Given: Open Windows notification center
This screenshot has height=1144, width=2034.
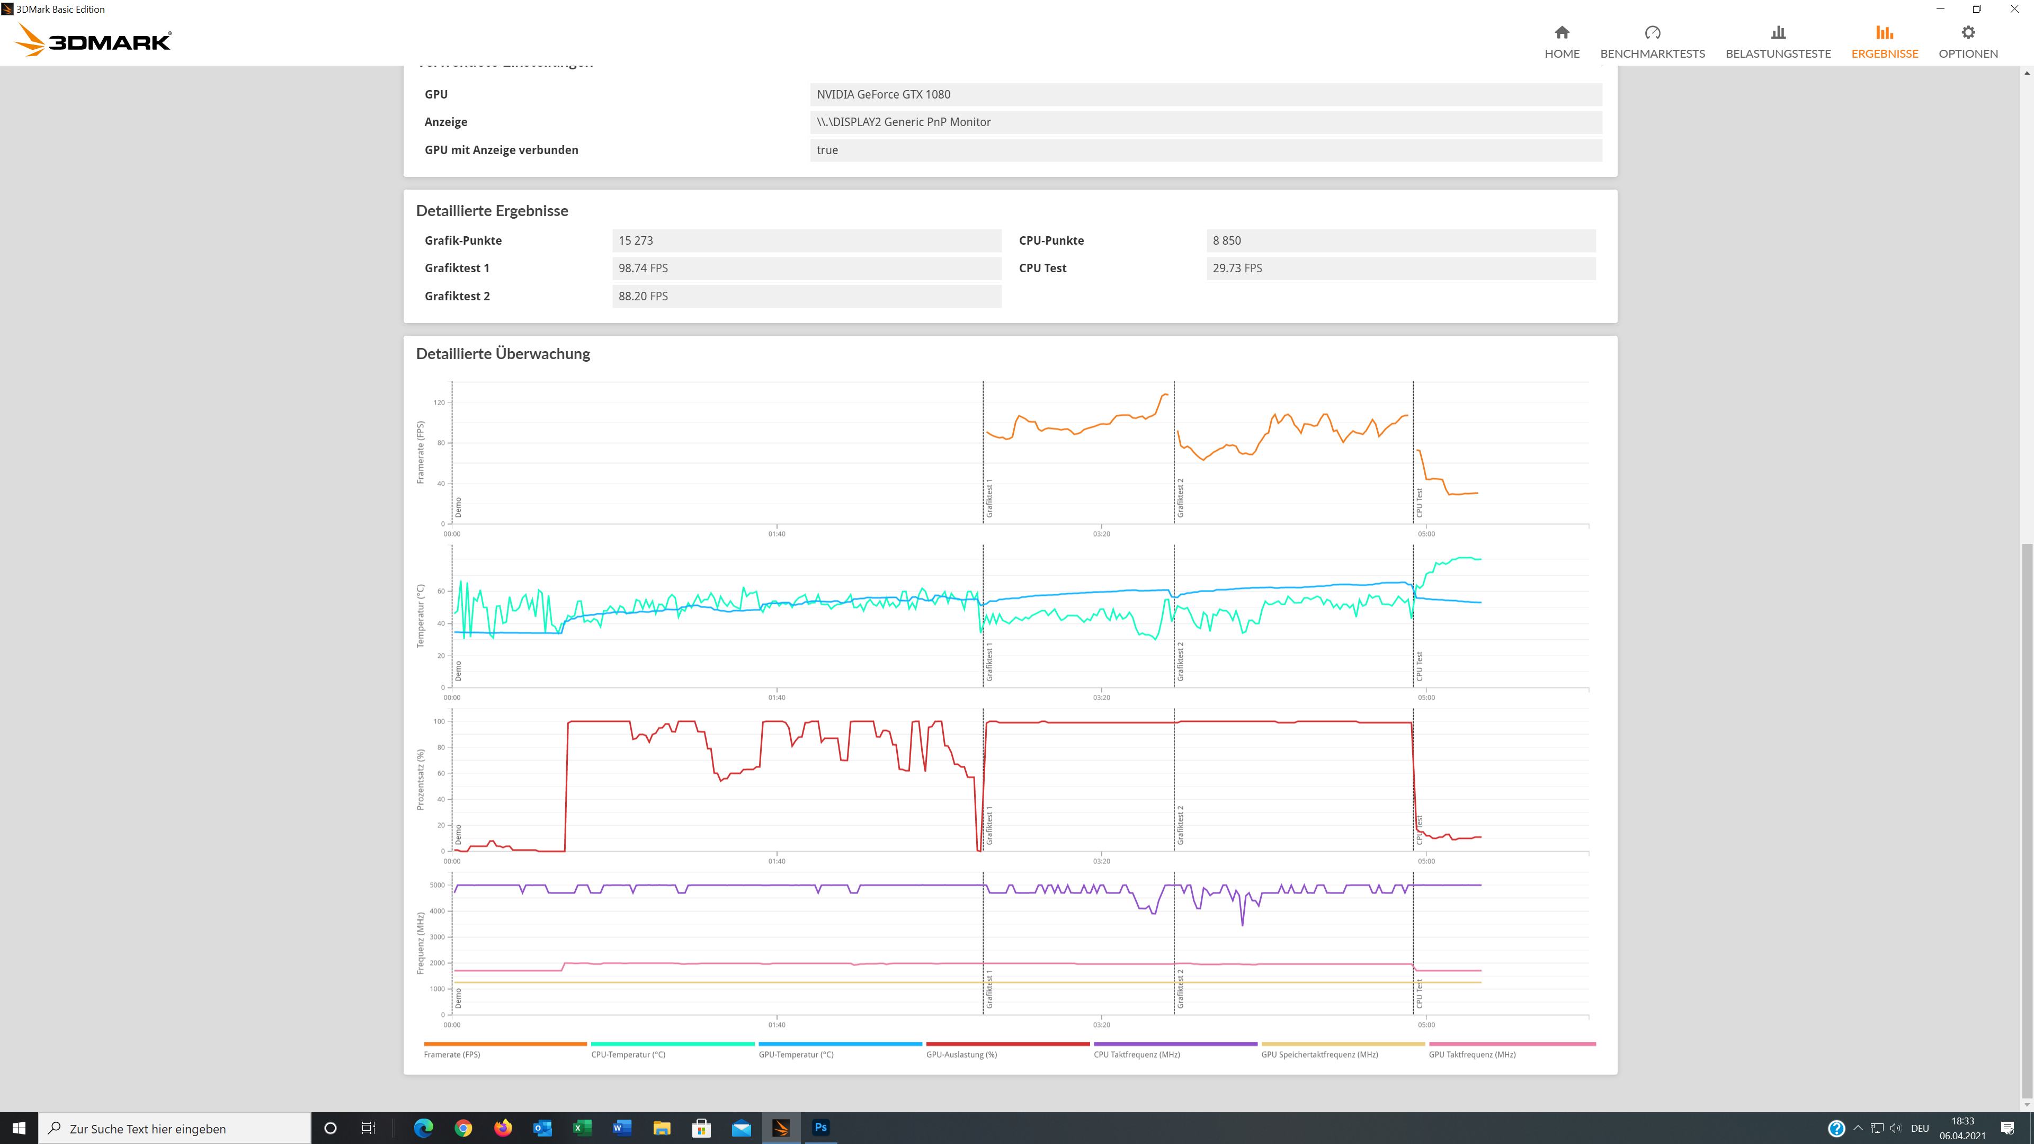Looking at the screenshot, I should tap(2007, 1128).
